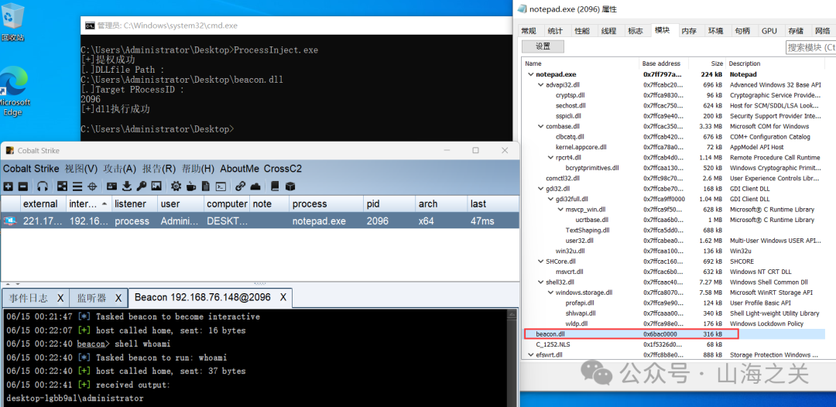Viewport: 836px width, 407px height.
Task: Switch to target table crosshair icon
Action: click(x=91, y=186)
